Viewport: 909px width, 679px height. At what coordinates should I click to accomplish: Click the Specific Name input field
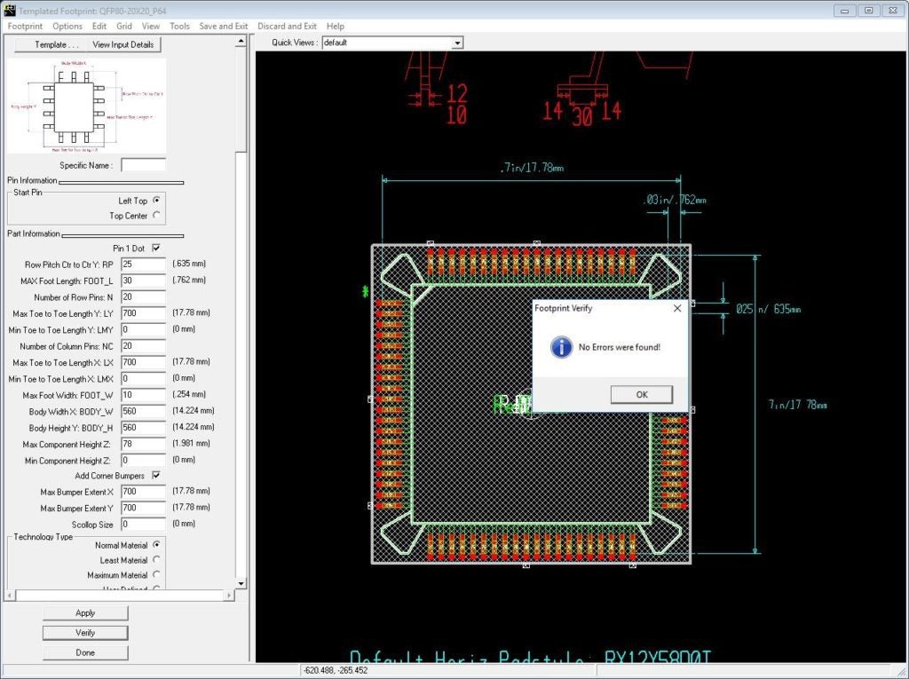pyautogui.click(x=143, y=165)
